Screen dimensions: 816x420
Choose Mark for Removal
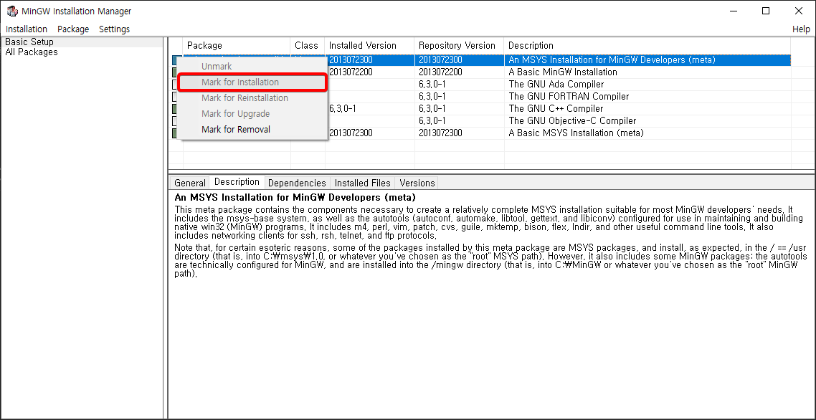[252, 129]
